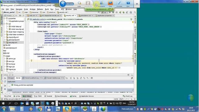This screenshot has height=112, width=199.
Task: Open the Refactor menu
Action: [40, 9]
